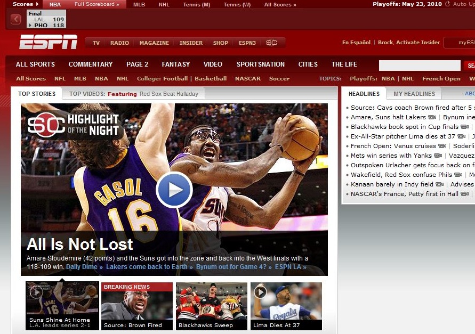This screenshot has height=334, width=475.
Task: Open THE LIFE menu
Action: pos(344,64)
